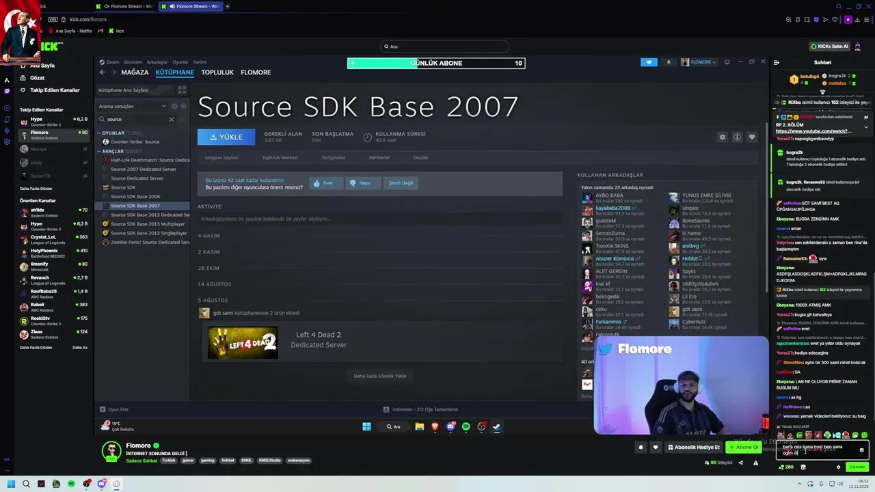The width and height of the screenshot is (875, 492).
Task: Select Counter-Strike: Source in library list
Action: (135, 141)
